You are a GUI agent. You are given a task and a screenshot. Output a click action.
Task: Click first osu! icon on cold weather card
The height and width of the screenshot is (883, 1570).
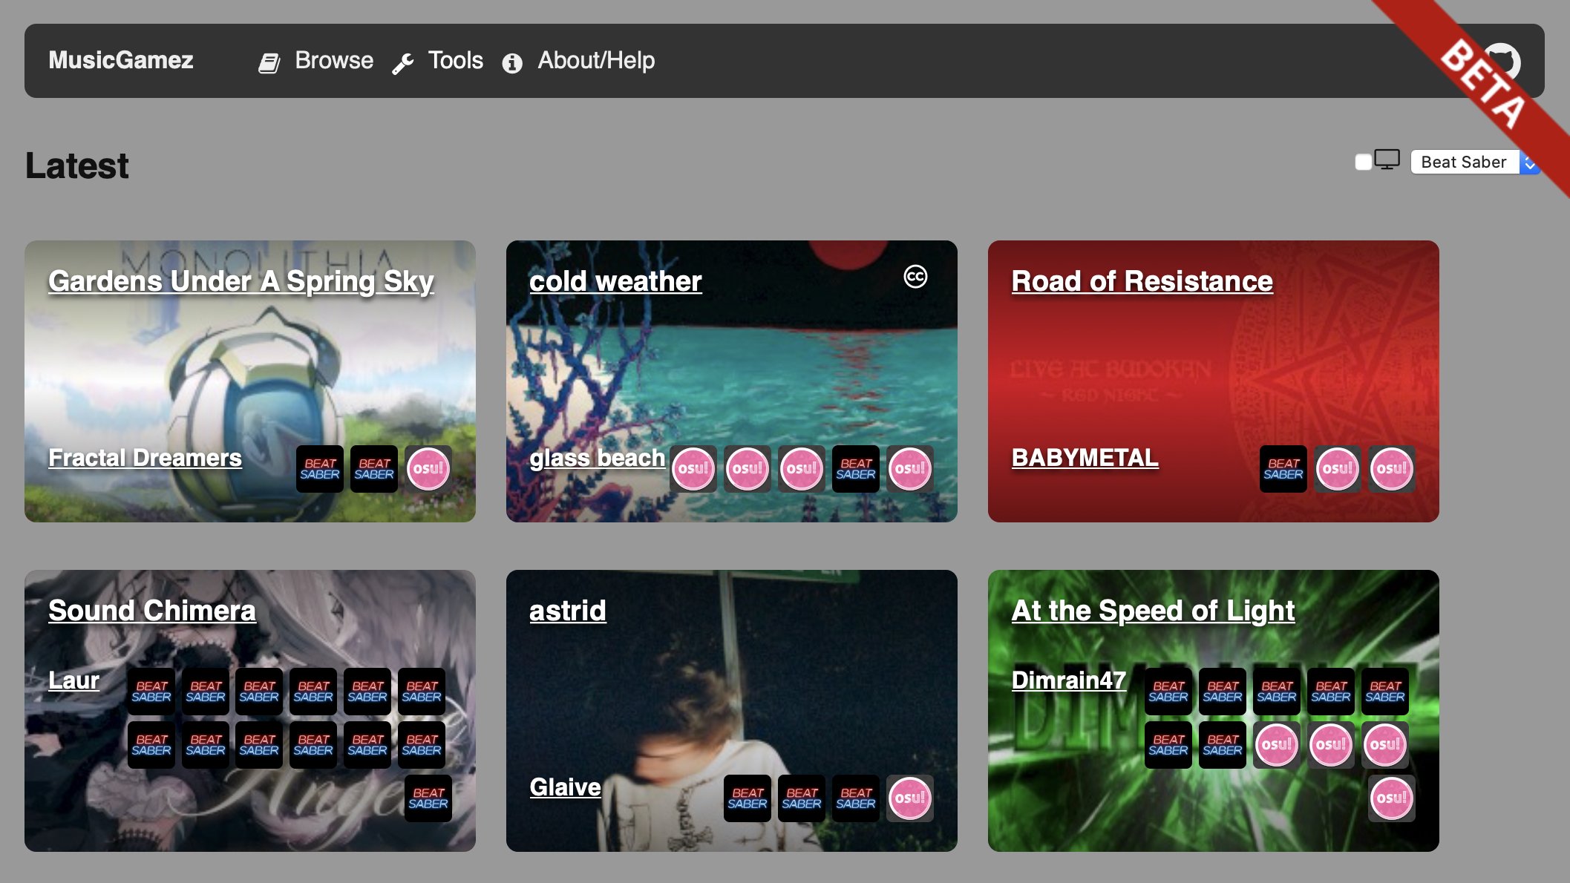[x=693, y=469]
